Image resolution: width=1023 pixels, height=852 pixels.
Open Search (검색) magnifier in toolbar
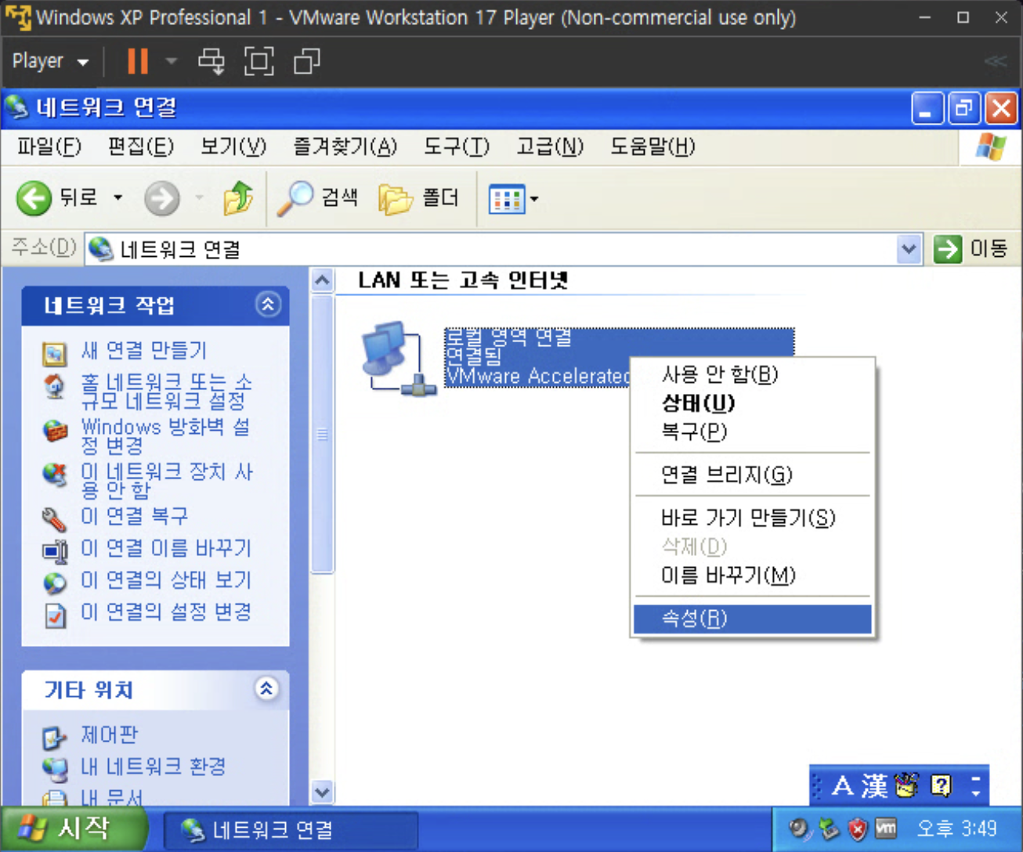pyautogui.click(x=296, y=198)
